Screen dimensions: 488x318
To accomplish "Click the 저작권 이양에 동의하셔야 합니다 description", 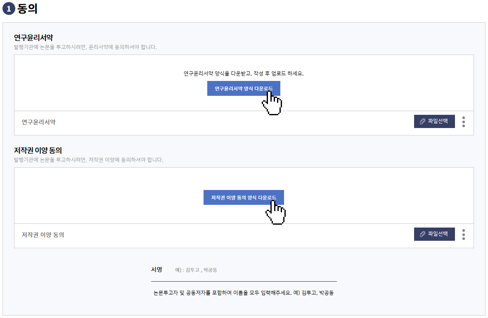I will point(88,160).
